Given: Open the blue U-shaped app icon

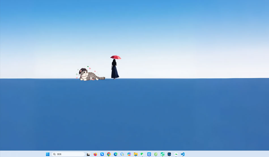Looking at the screenshot, I should pos(149,154).
